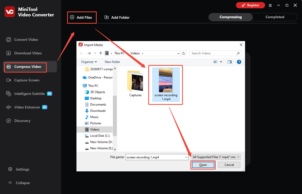Open the Download Video section
The height and width of the screenshot is (194, 302).
(x=24, y=53)
